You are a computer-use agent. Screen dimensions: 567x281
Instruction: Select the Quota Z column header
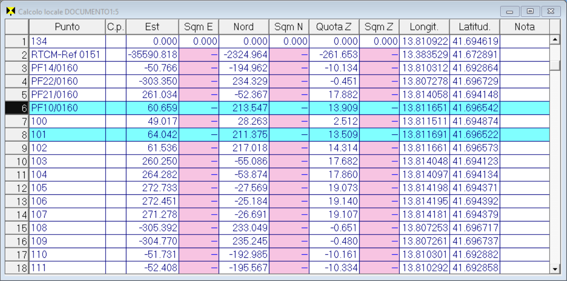334,27
